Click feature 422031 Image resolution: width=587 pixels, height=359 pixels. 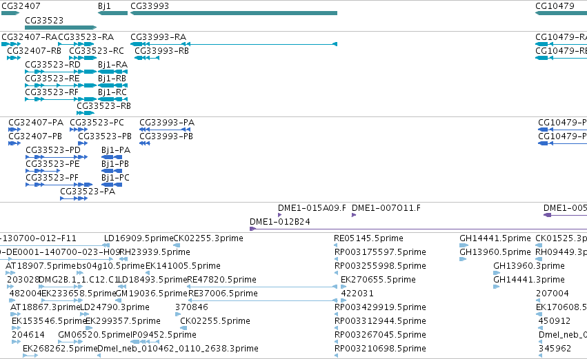click(x=357, y=294)
